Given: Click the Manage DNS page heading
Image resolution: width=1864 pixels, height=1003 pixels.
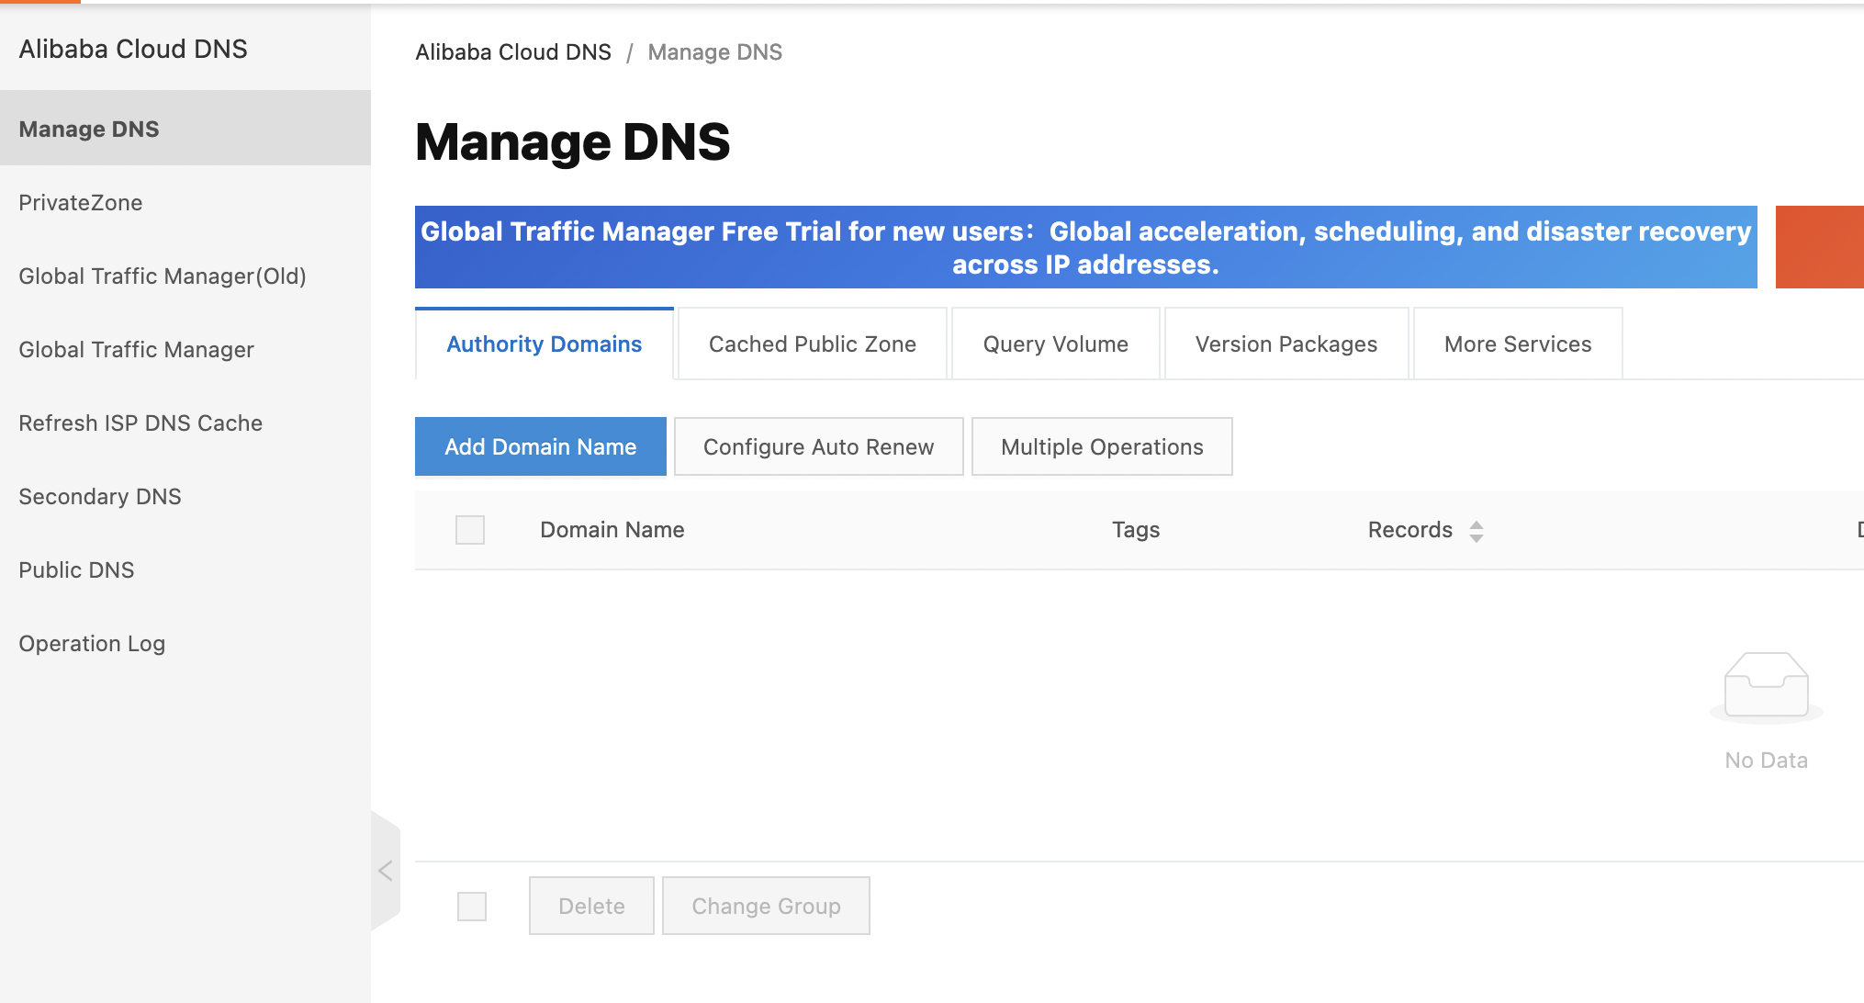Looking at the screenshot, I should (x=572, y=142).
